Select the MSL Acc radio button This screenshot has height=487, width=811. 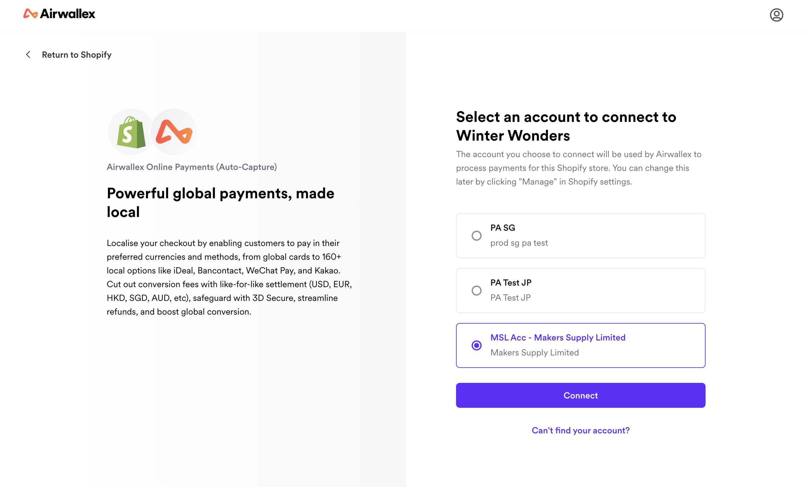477,345
